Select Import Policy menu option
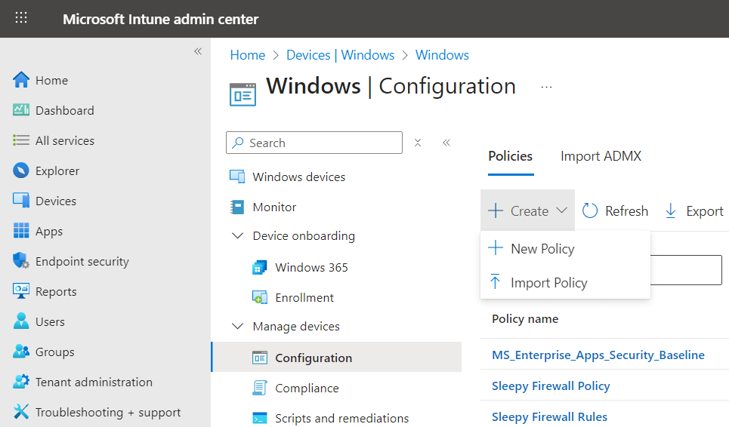 (x=548, y=283)
